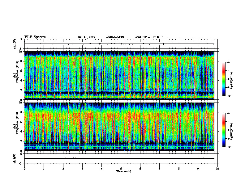Viewport: 245px width, 189px height.
Task: Click the ch.1 voltage waveform trace
Action: [x=119, y=44]
